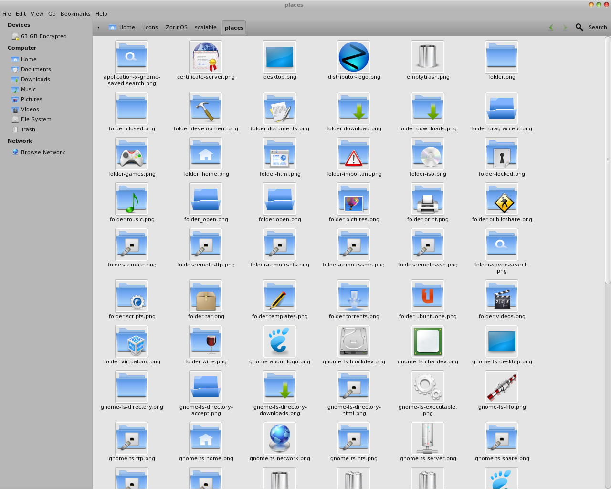Open the 63 GB Encrypted device
The image size is (611, 489).
43,36
